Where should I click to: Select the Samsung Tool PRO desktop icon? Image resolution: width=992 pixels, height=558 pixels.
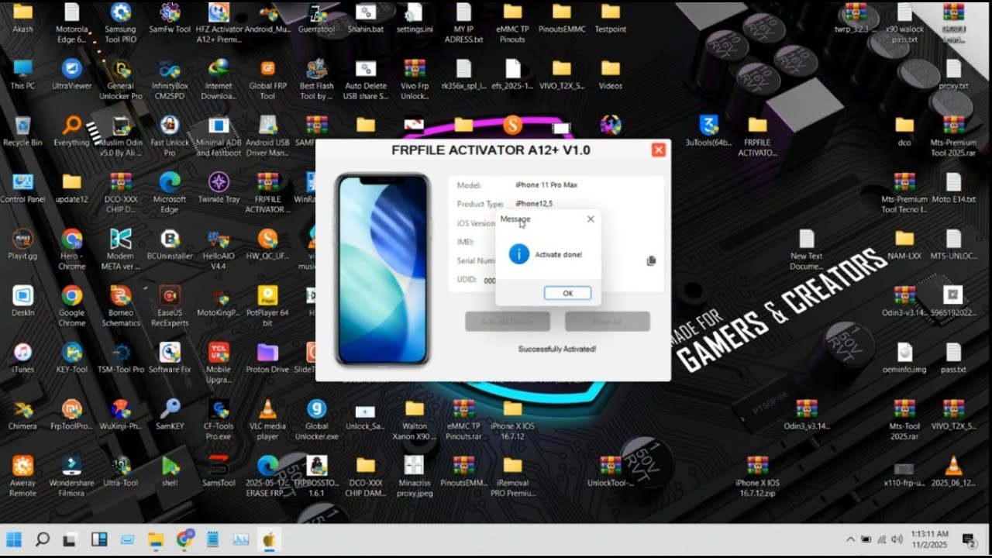coord(120,22)
